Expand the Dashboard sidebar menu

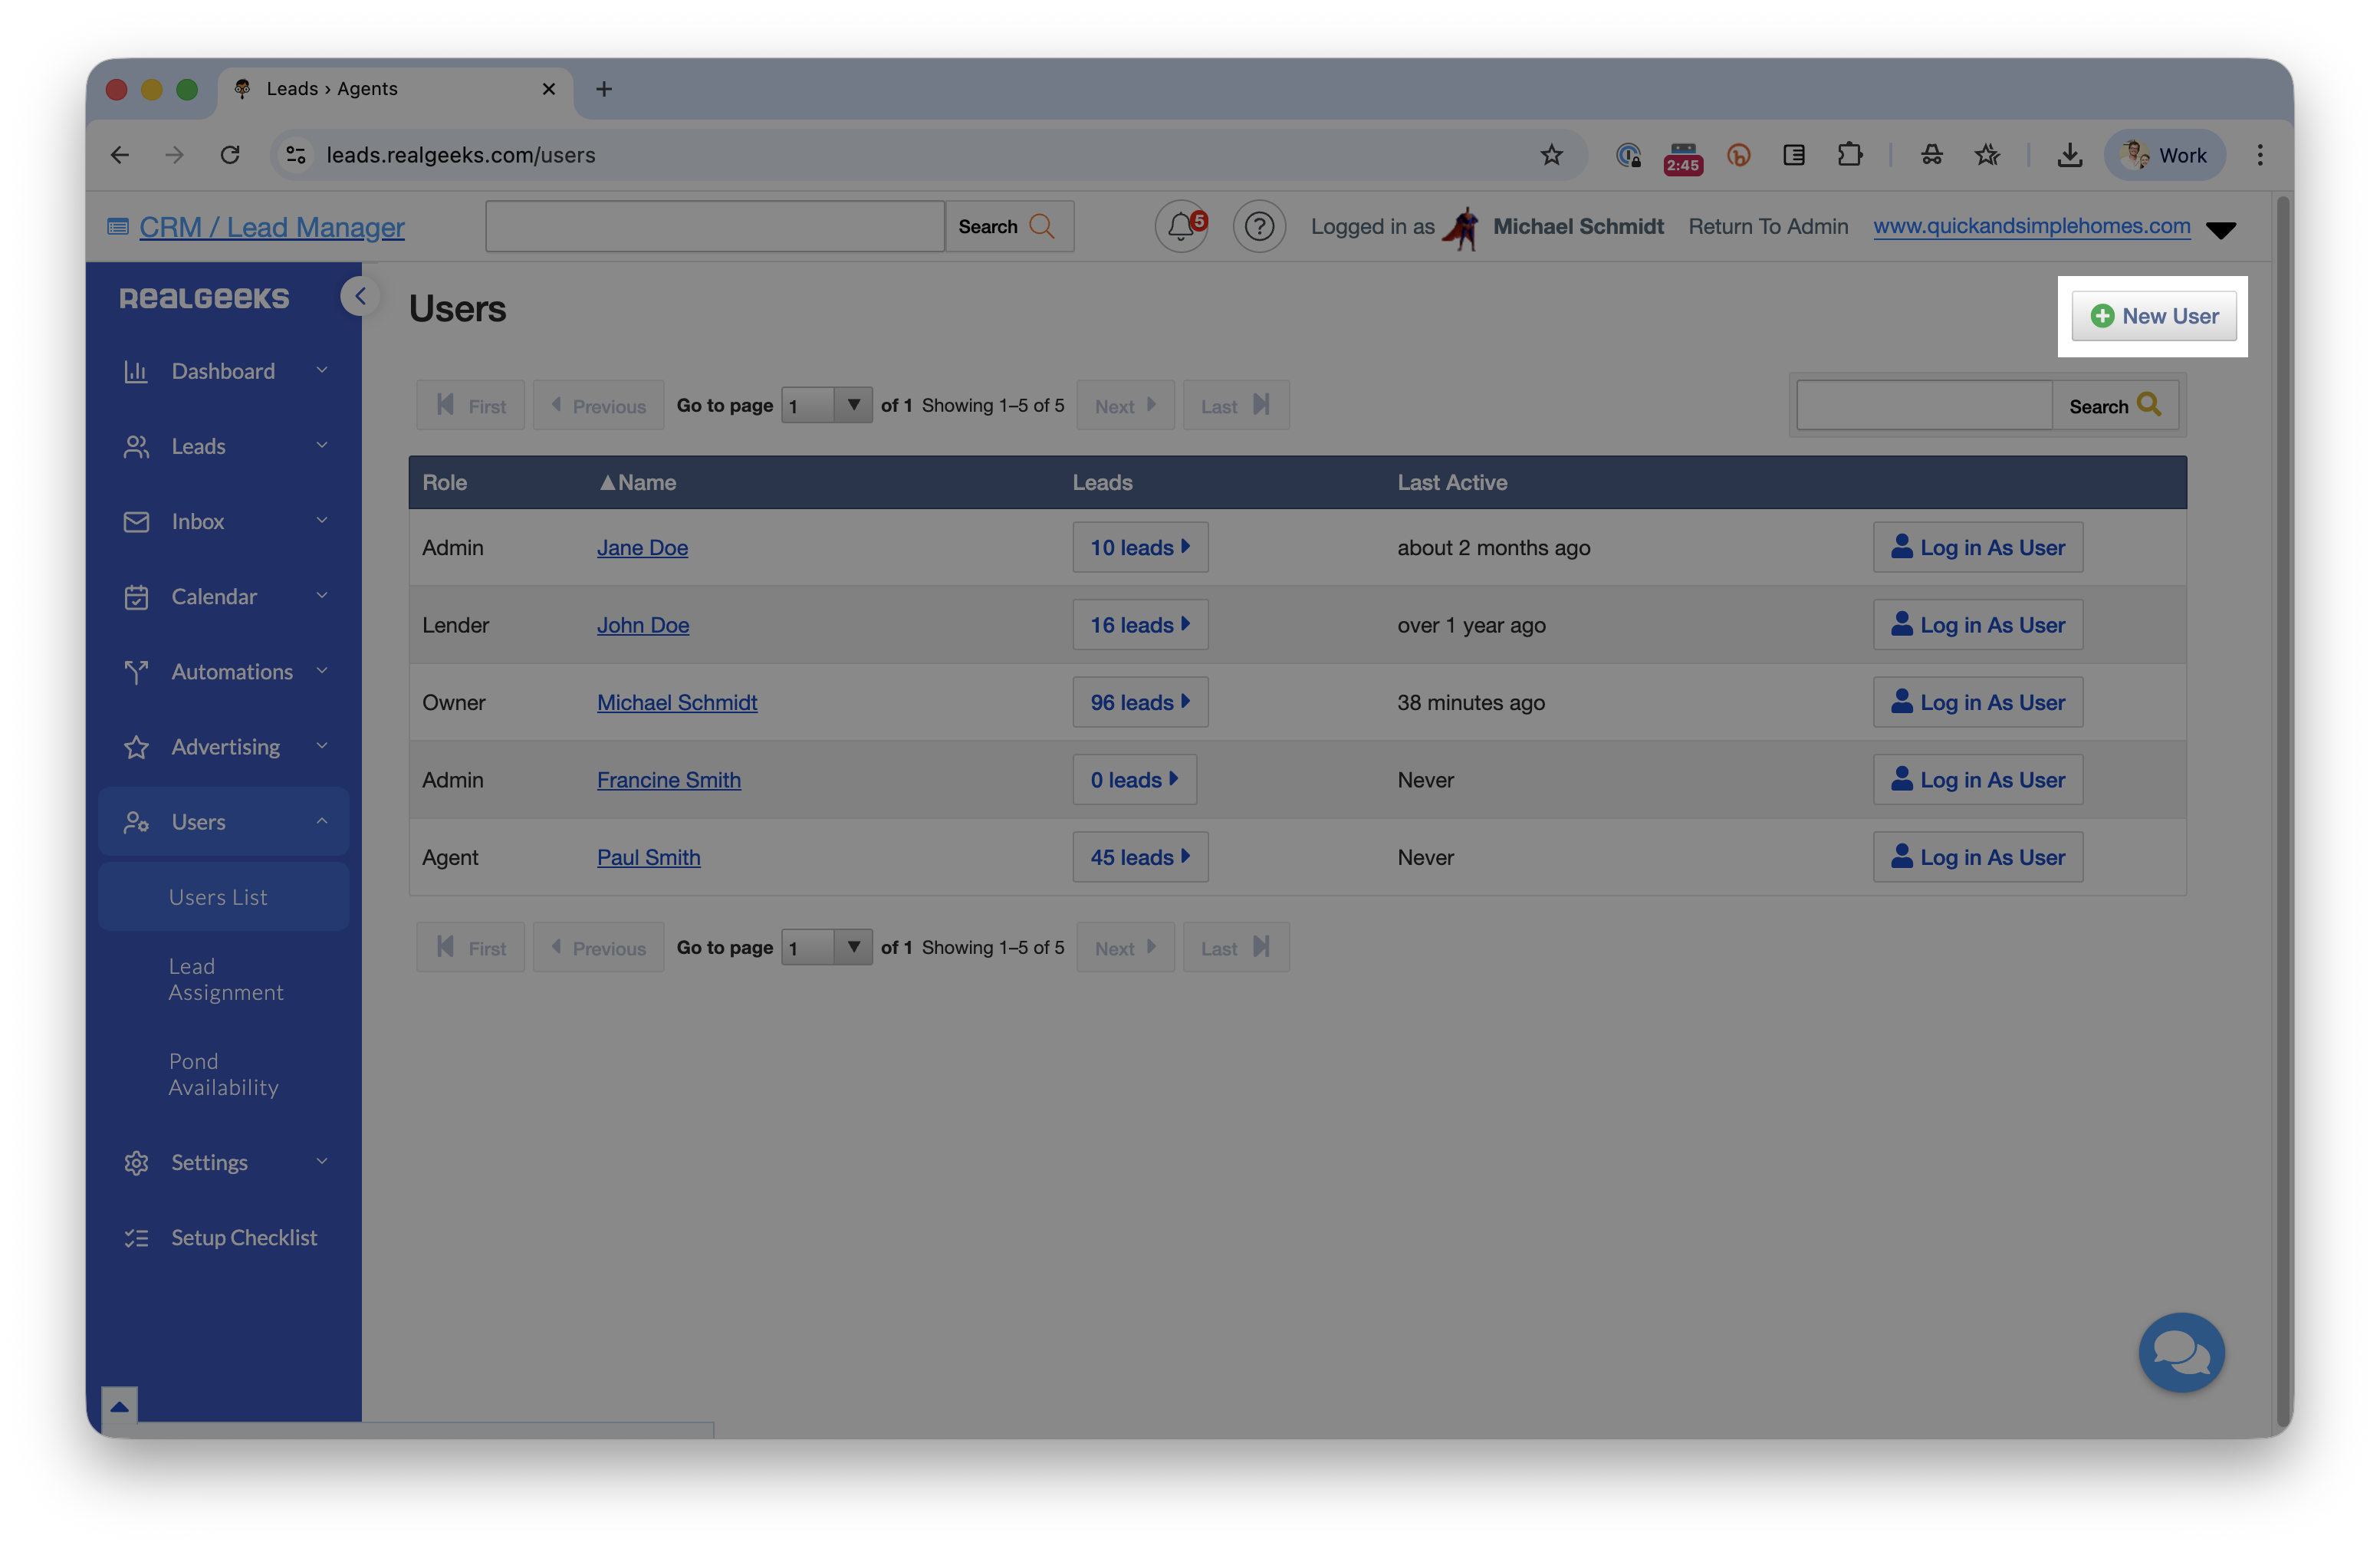224,371
